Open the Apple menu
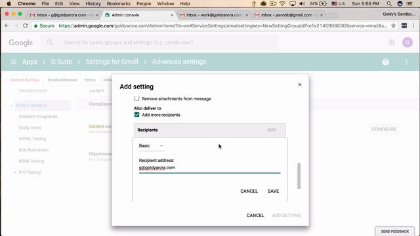Screen dimensions: 420x236 point(9,3)
